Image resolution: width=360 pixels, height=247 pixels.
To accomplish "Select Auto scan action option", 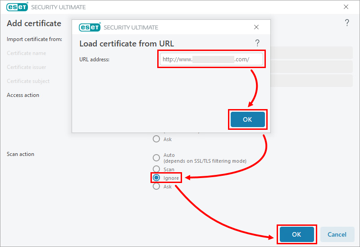I will 156,158.
